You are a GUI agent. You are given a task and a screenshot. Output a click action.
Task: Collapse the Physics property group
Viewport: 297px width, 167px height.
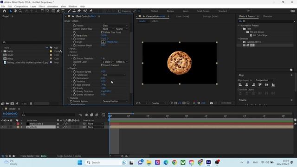click(68, 68)
